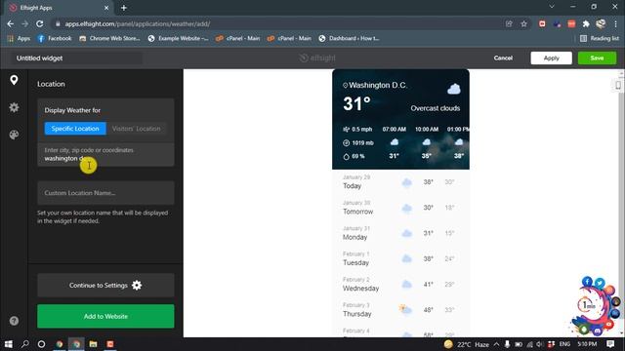Screen dimensions: 625x351
Task: Open File Explorer from taskbar
Action: 93,344
